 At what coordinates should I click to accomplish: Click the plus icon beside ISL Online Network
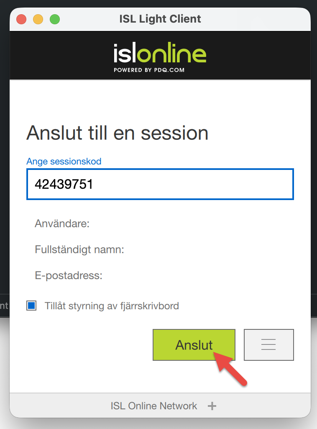click(x=212, y=406)
